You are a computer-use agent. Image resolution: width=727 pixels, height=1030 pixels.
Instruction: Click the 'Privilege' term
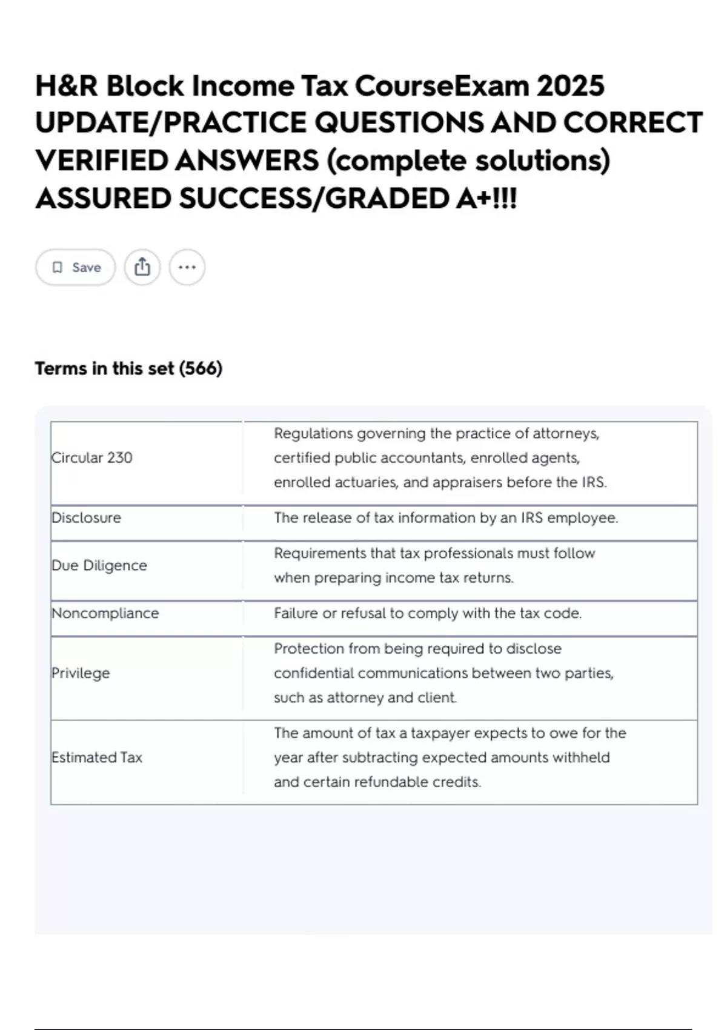81,673
